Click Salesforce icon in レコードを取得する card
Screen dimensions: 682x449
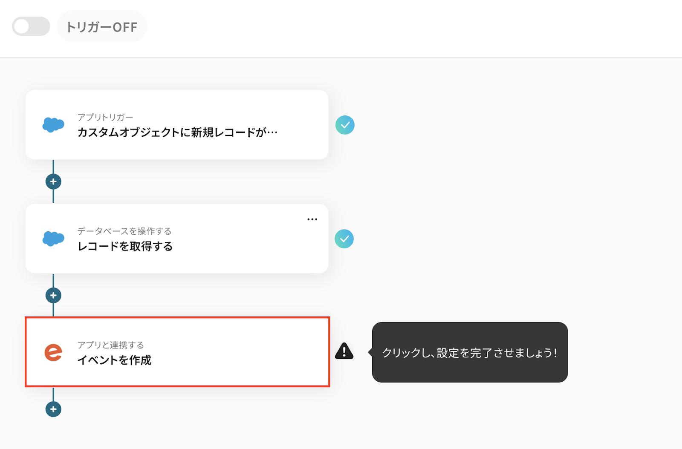click(53, 239)
